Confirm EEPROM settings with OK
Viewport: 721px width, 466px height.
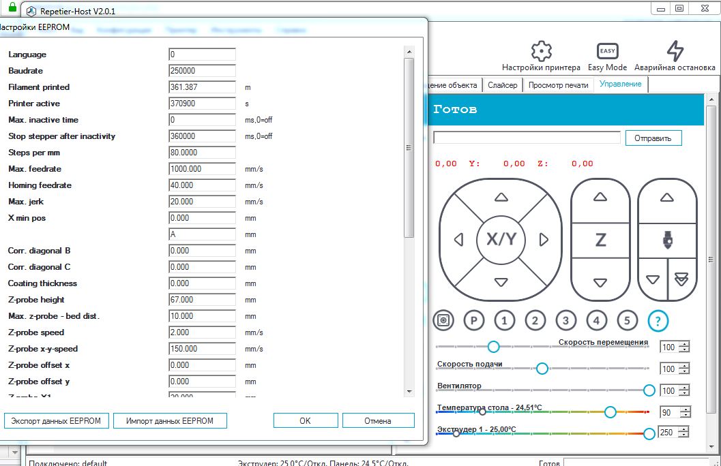305,421
